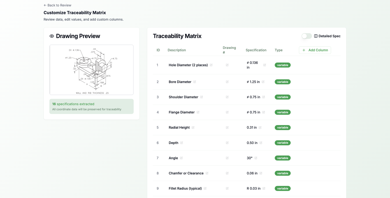The width and height of the screenshot is (390, 198).
Task: Edit the Drawing # field for Shoulder Diameter
Action: (227, 97)
